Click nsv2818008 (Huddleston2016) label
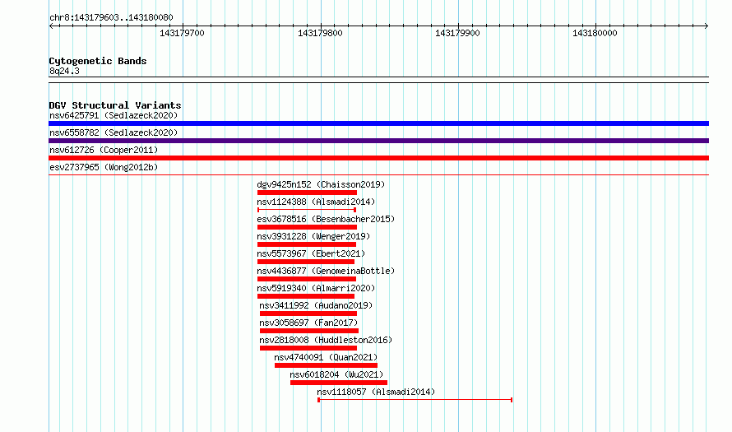This screenshot has height=432, width=732. [x=326, y=340]
